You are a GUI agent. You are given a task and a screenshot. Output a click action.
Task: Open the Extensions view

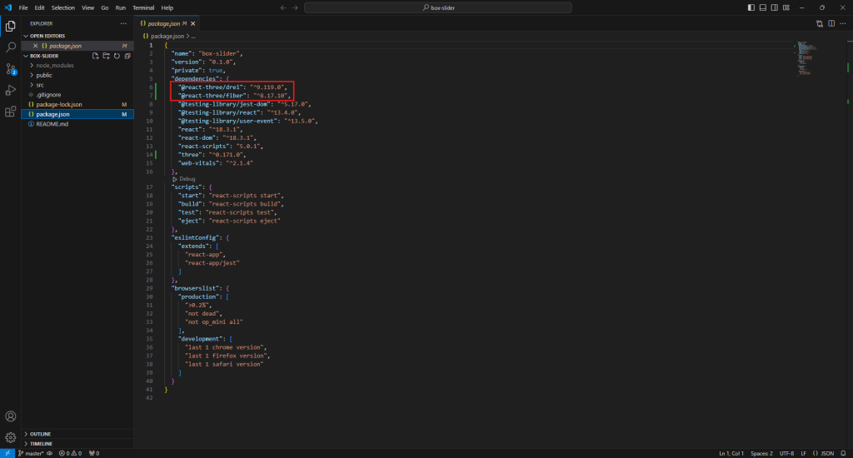[x=11, y=111]
